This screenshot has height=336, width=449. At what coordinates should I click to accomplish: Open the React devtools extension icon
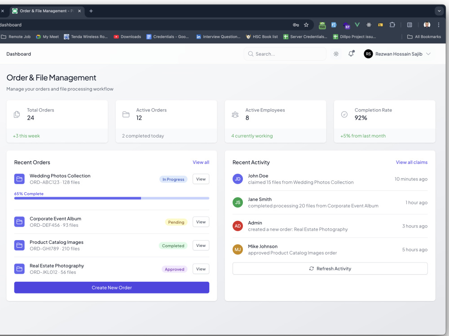pos(369,25)
